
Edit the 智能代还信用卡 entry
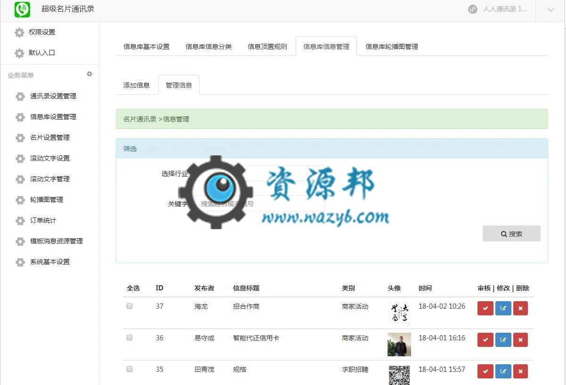[503, 340]
